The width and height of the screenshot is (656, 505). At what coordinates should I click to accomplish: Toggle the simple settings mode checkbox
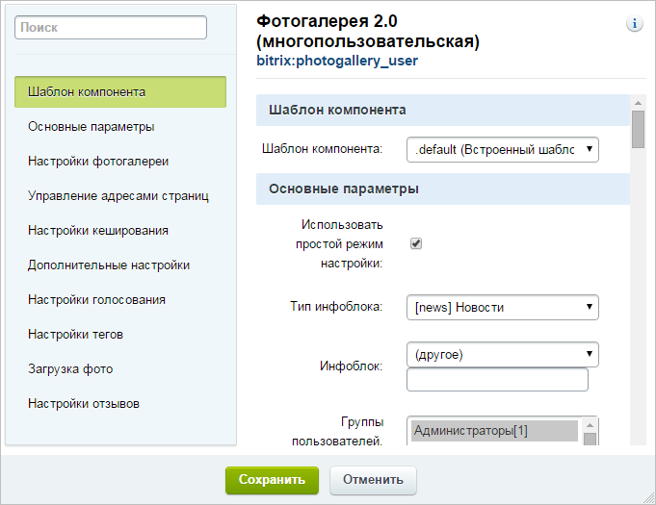(416, 243)
